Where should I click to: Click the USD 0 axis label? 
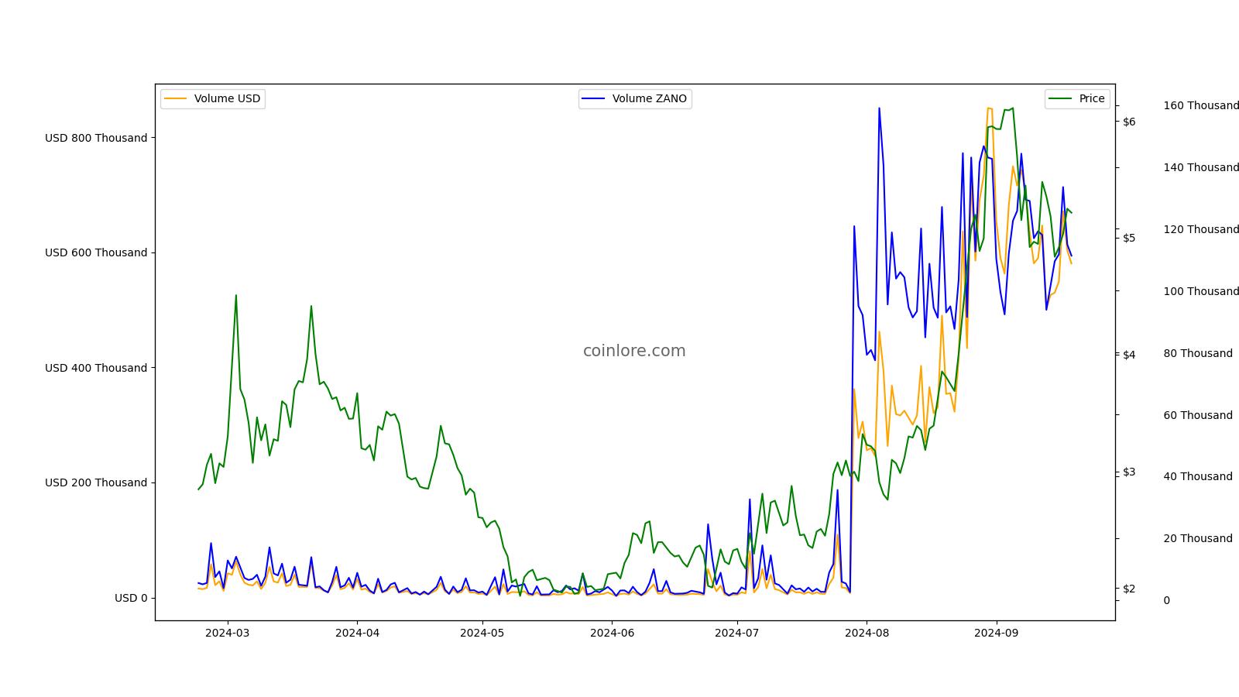(131, 598)
